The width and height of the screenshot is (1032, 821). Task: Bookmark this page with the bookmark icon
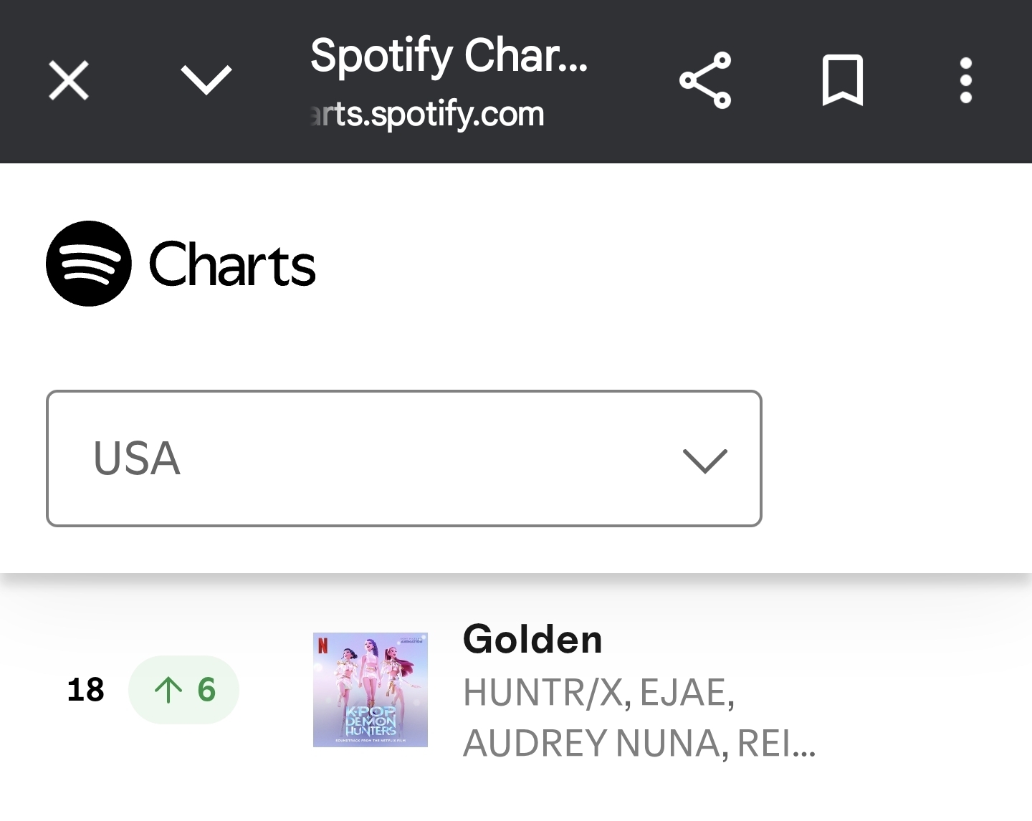(x=843, y=80)
